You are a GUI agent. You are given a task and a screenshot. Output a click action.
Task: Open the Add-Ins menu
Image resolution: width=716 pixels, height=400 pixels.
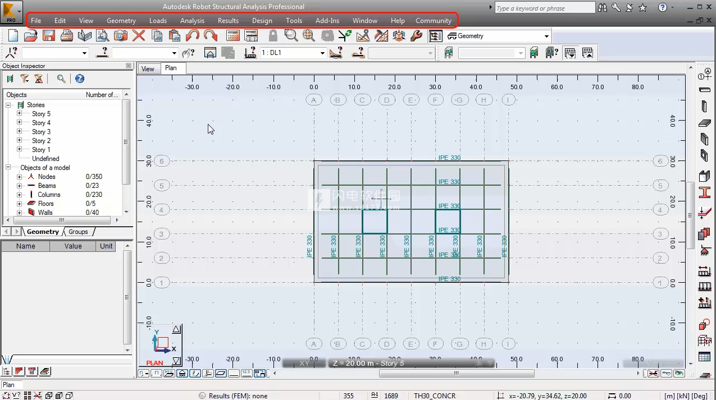[327, 20]
